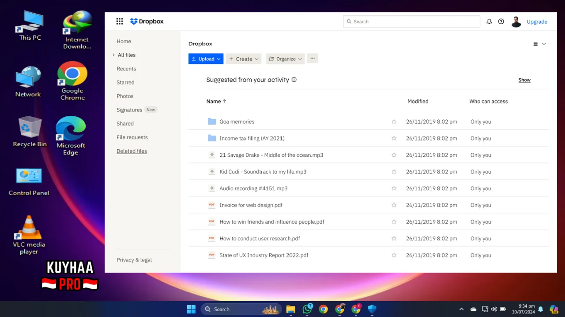565x317 pixels.
Task: Open Signatures in sidebar
Action: pyautogui.click(x=129, y=110)
